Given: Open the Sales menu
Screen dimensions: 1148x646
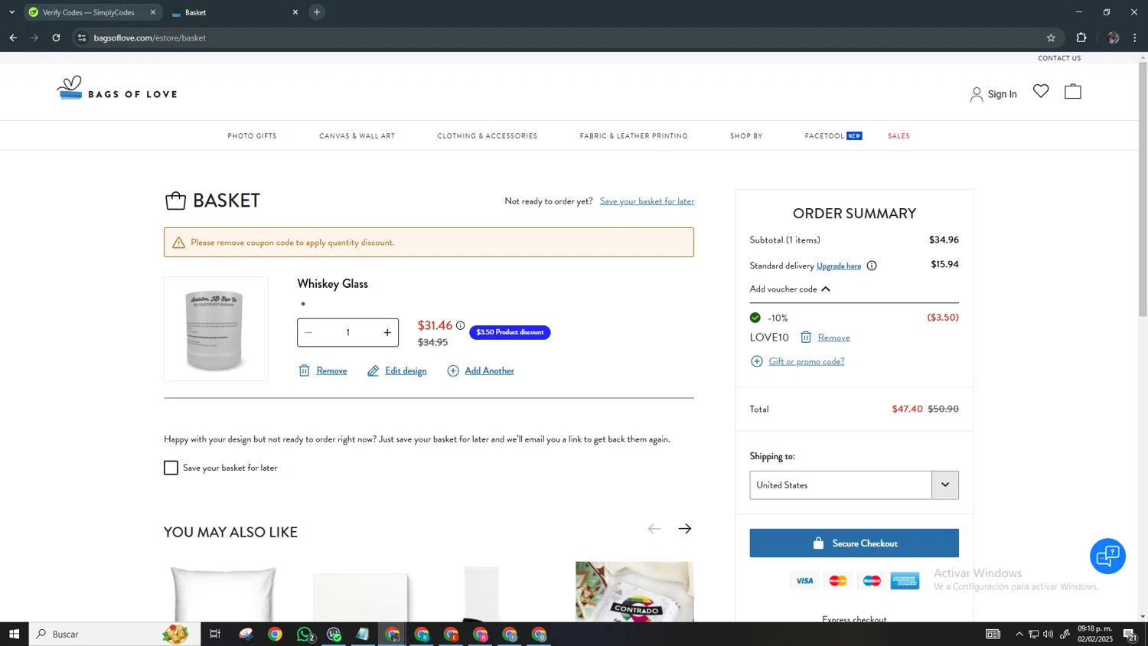Looking at the screenshot, I should 899,136.
